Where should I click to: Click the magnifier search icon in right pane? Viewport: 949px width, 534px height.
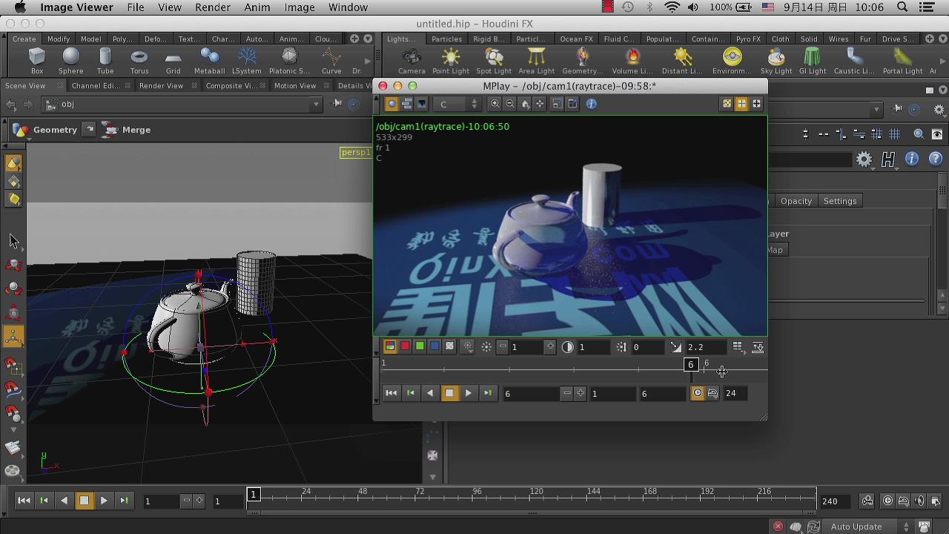coord(919,133)
